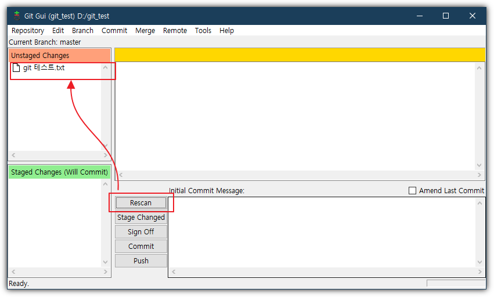Click right arrow of commit message horizontal scrollbar
The height and width of the screenshot is (297, 494).
(479, 271)
